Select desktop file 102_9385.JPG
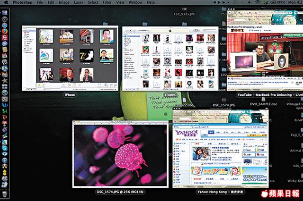The height and width of the screenshot is (201, 303). (185, 12)
